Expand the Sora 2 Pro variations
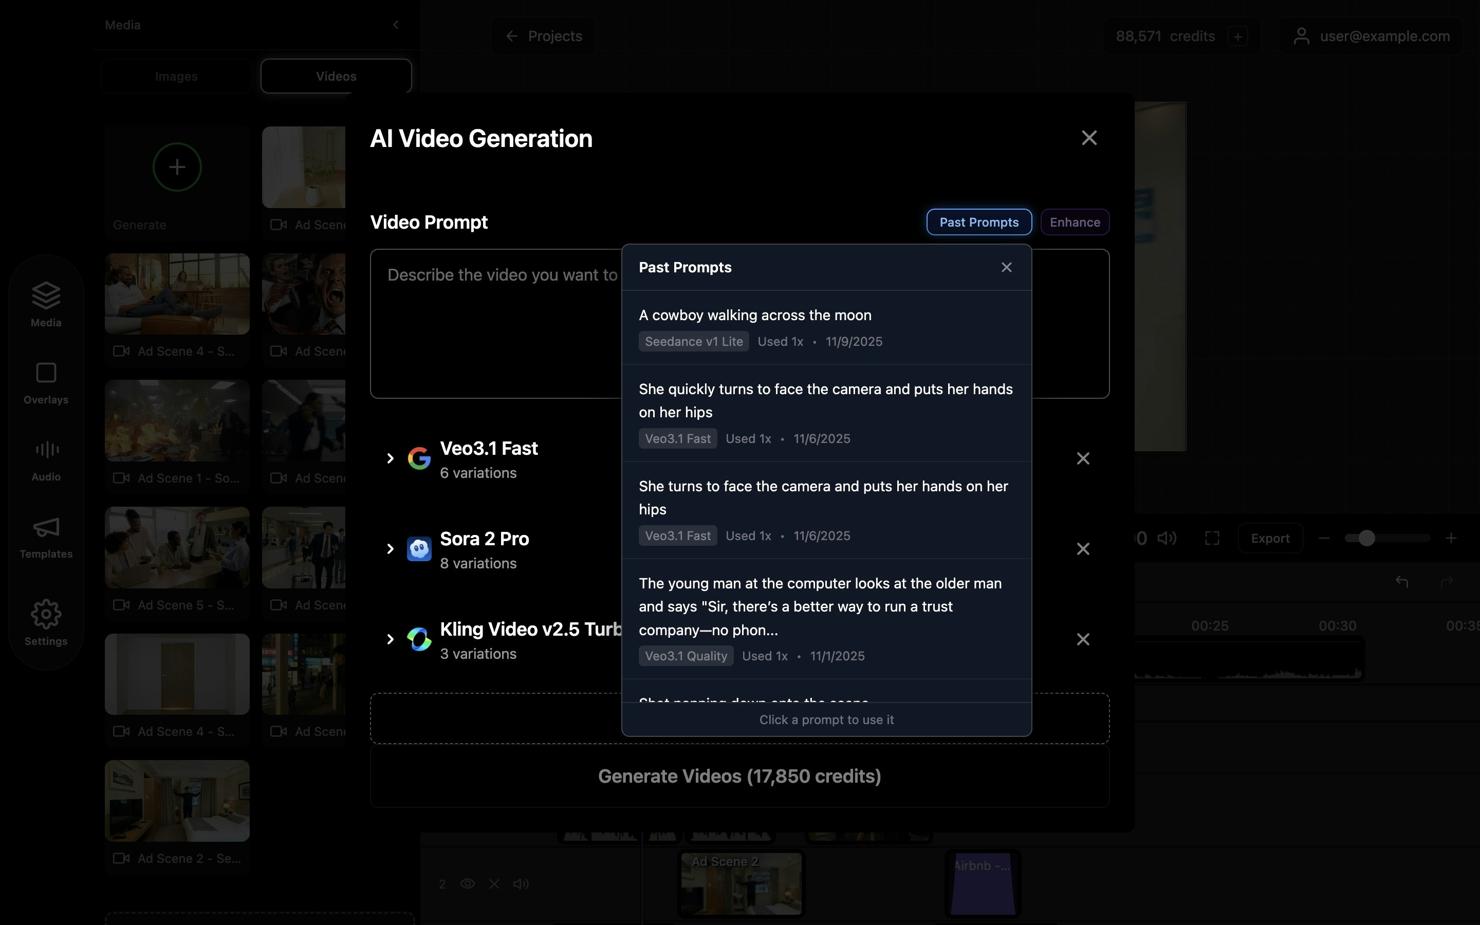 click(x=390, y=549)
